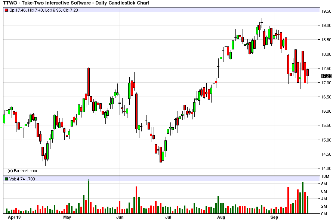Viewport: 333px width, 222px height.
Task: Click the 19.00 price axis label
Action: [326, 25]
